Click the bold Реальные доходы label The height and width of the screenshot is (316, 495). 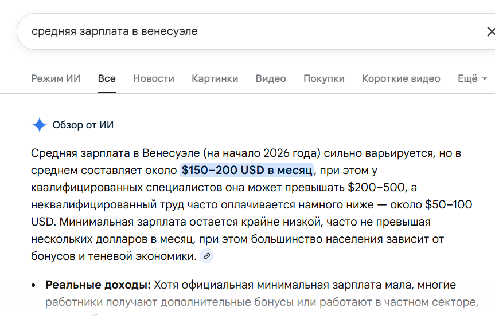click(x=98, y=285)
